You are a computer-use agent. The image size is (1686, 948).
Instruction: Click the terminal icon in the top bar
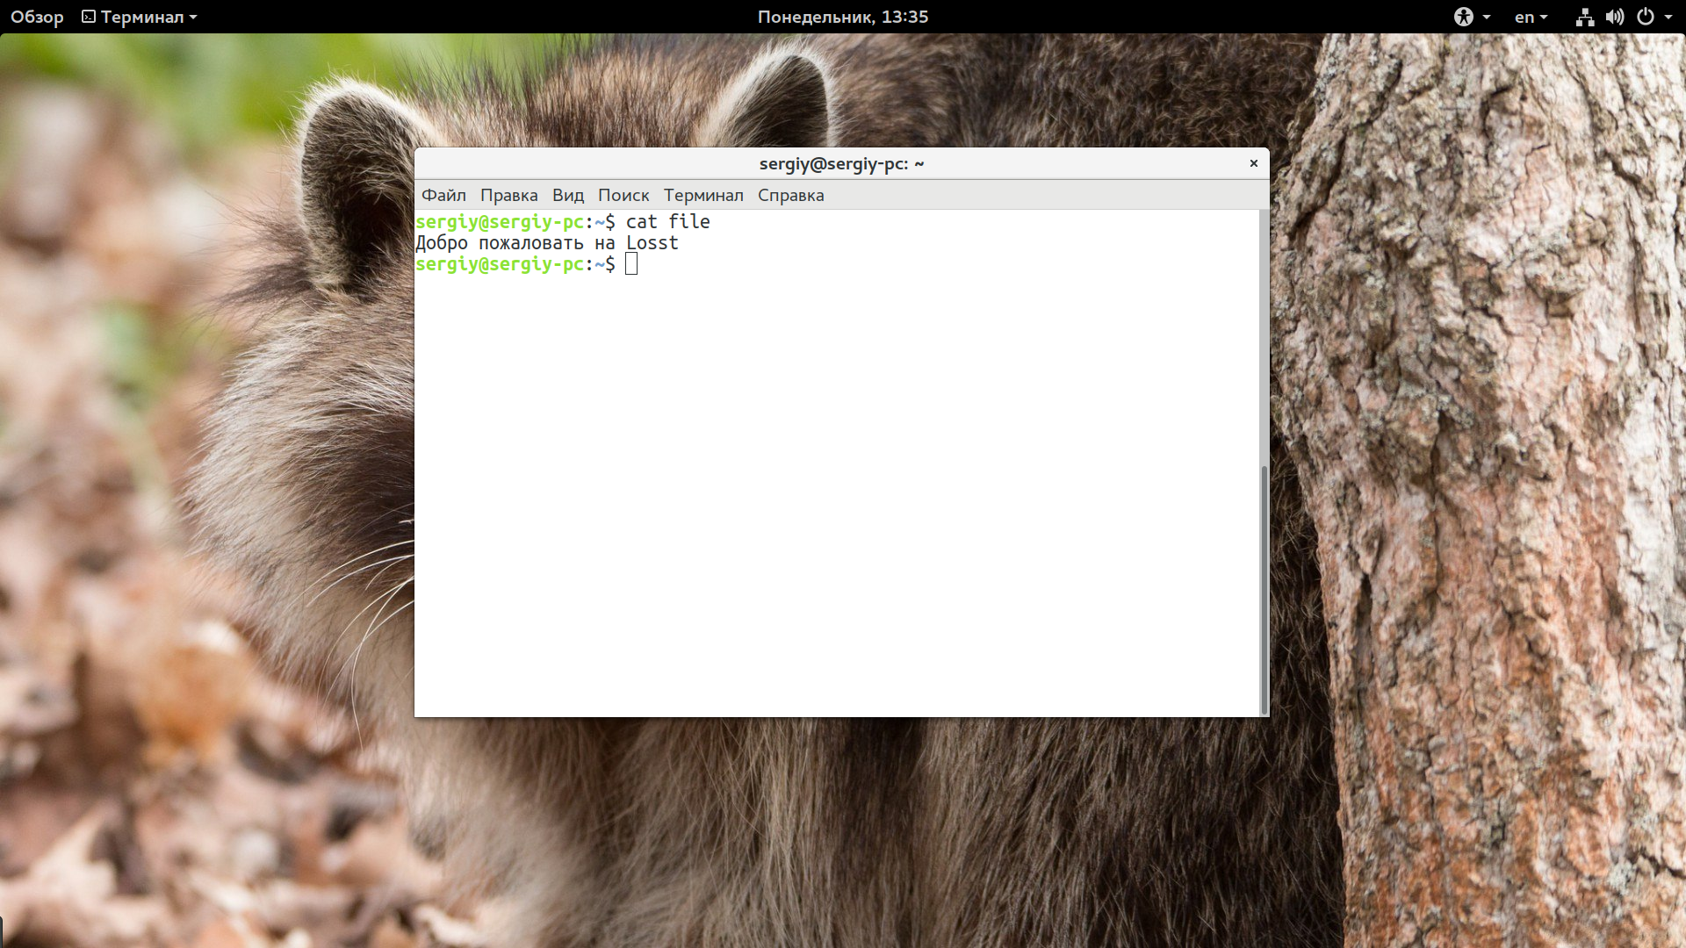pyautogui.click(x=87, y=16)
